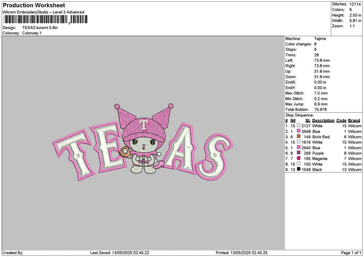
Task: Click the 'Brand' column header
Action: pos(354,121)
